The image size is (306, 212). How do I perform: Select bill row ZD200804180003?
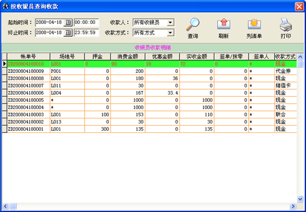click(x=149, y=115)
